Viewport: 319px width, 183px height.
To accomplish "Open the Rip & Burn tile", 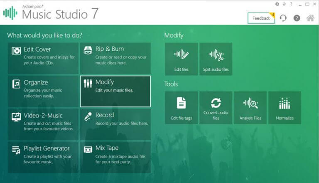I will [x=115, y=58].
